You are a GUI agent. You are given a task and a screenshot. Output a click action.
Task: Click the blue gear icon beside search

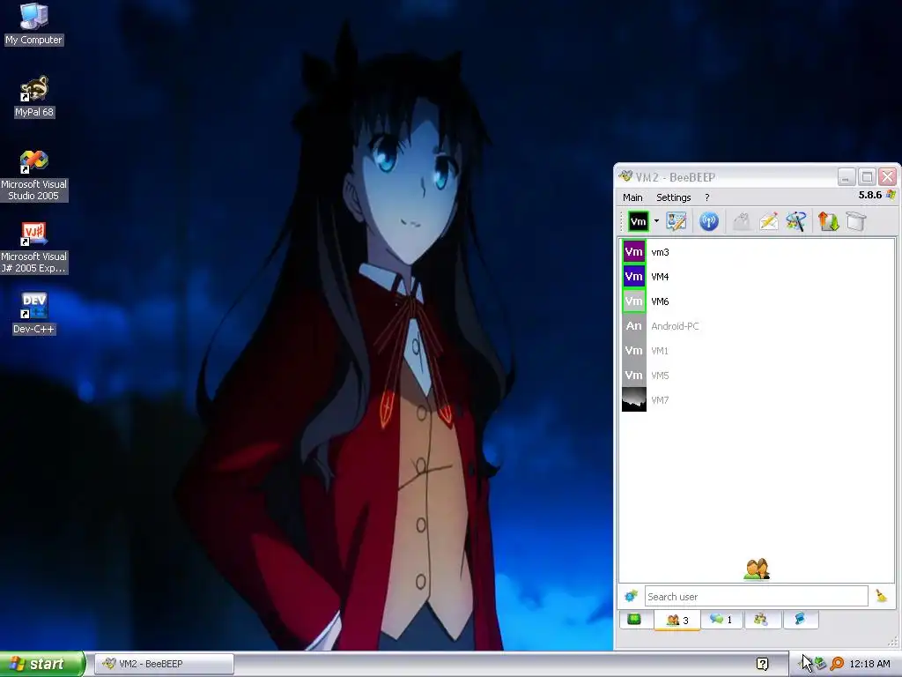tap(631, 597)
